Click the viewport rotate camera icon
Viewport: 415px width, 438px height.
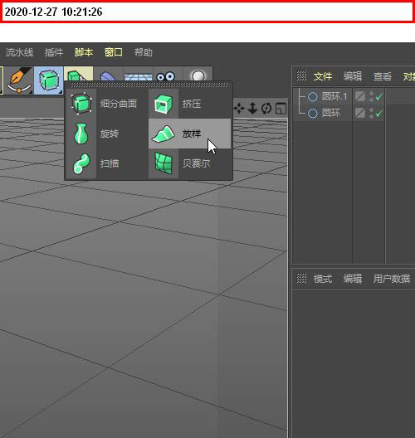(x=266, y=109)
